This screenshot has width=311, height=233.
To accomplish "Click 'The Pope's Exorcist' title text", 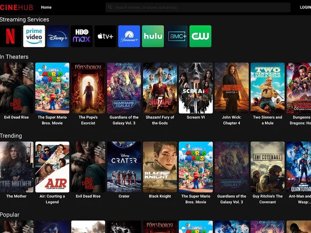I will click(x=88, y=120).
